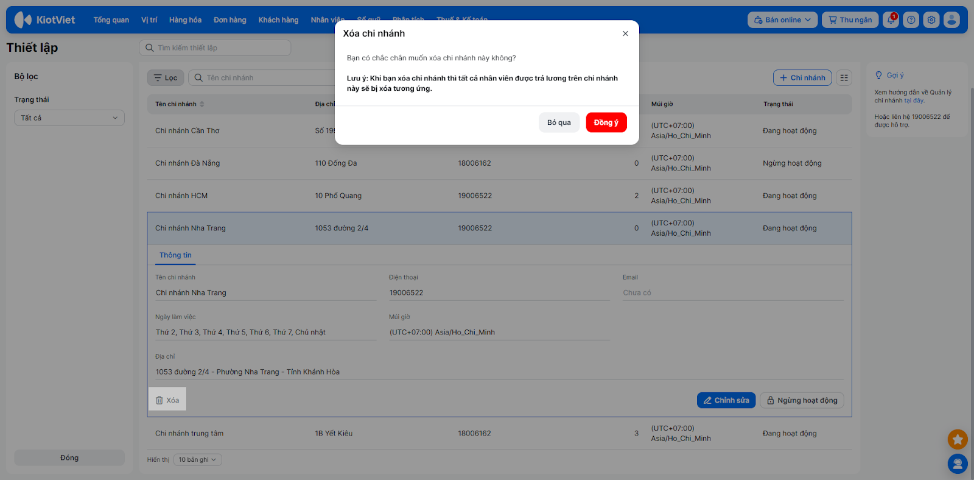Image resolution: width=974 pixels, height=480 pixels.
Task: Click the Bỏ qua button
Action: (x=559, y=122)
